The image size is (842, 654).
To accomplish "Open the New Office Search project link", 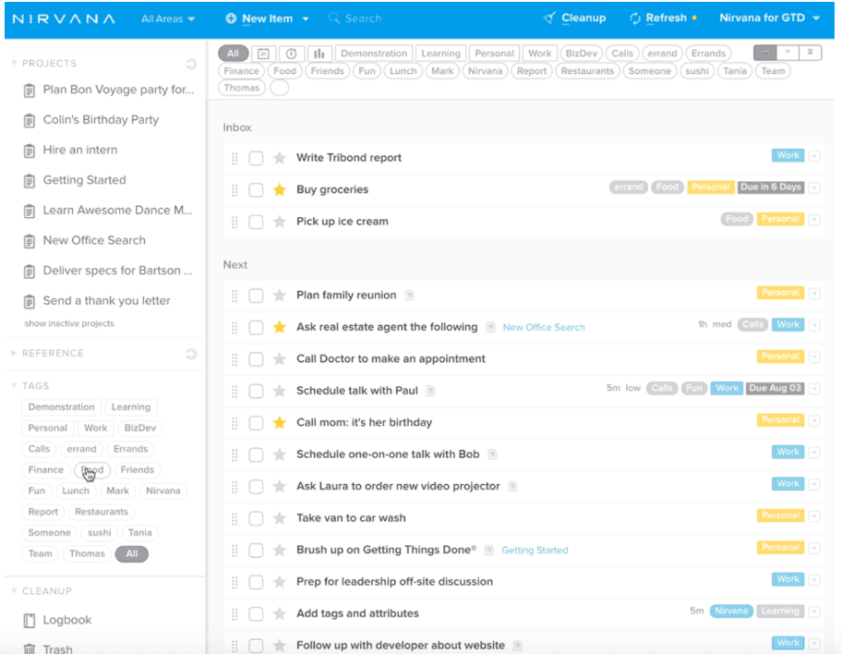I will tap(543, 327).
